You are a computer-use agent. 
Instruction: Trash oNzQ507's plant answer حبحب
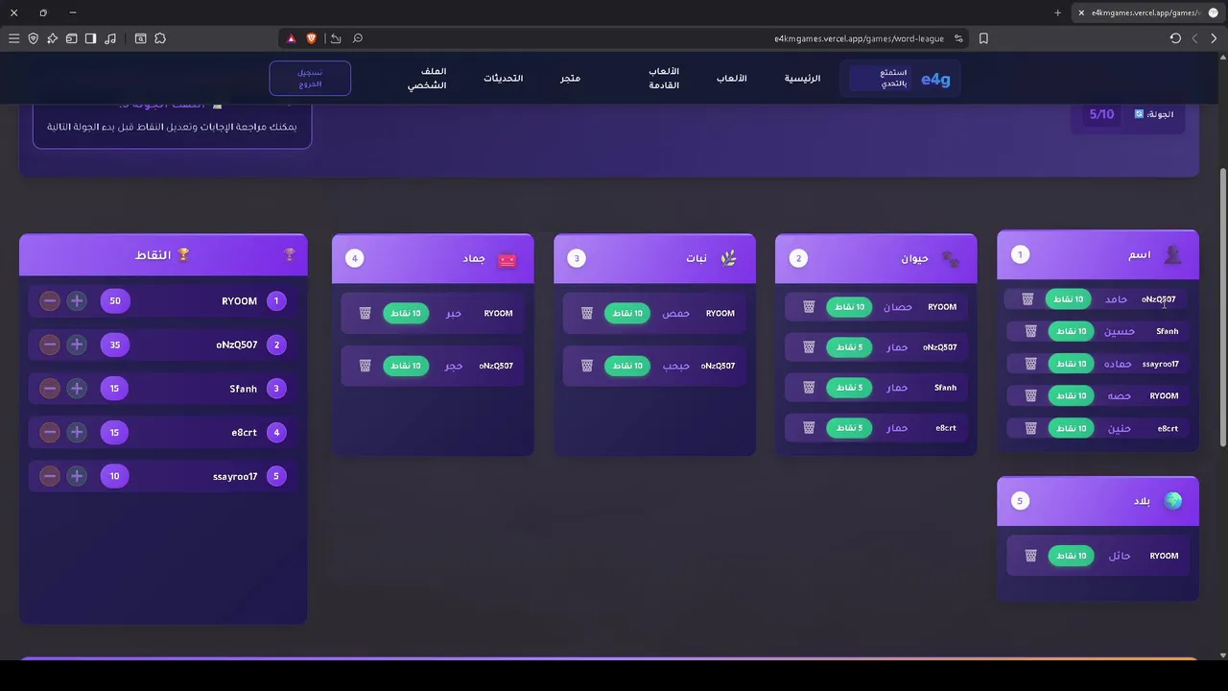tap(587, 366)
